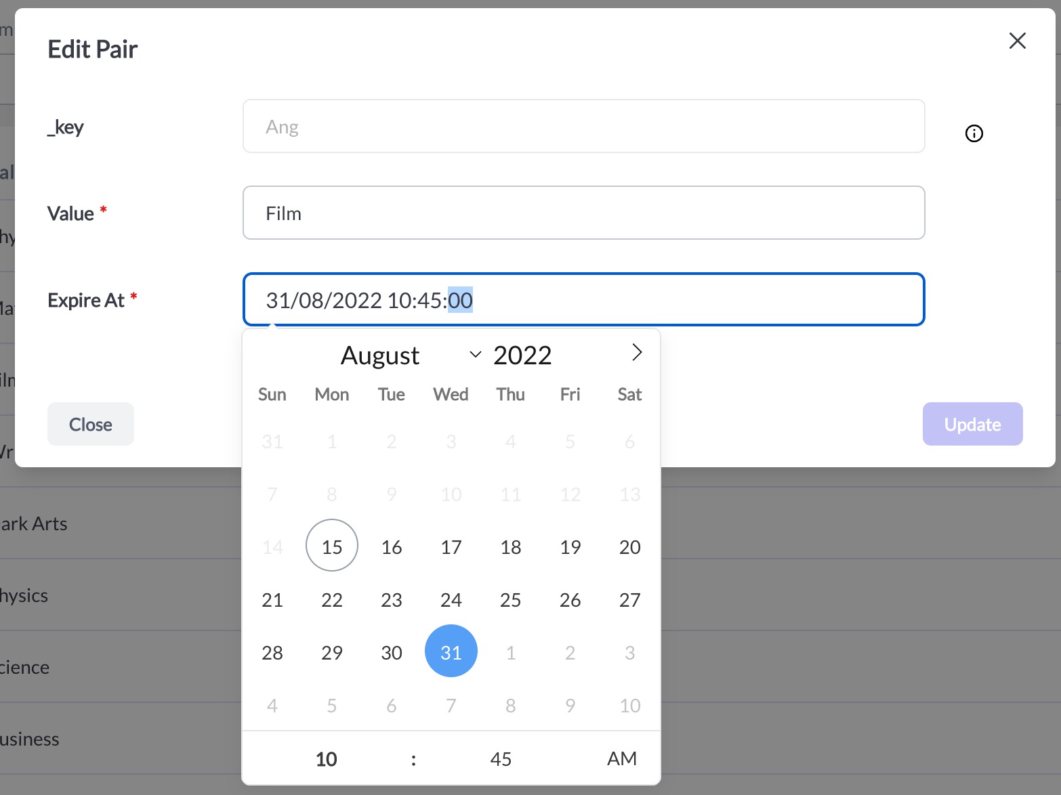Choose August 20 in calendar

[x=630, y=546]
